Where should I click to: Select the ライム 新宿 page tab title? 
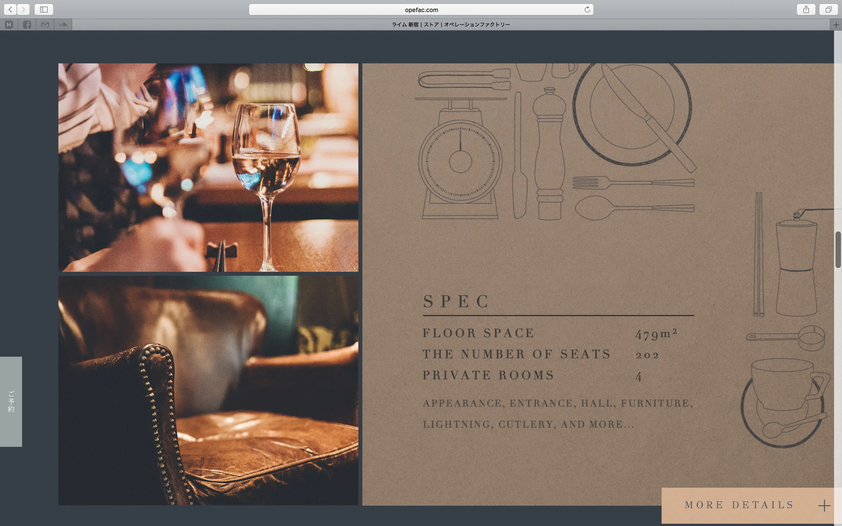(451, 25)
